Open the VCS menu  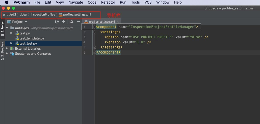tap(148, 2)
